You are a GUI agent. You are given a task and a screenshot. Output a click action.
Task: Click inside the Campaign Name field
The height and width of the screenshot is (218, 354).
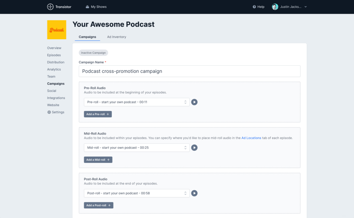(189, 71)
